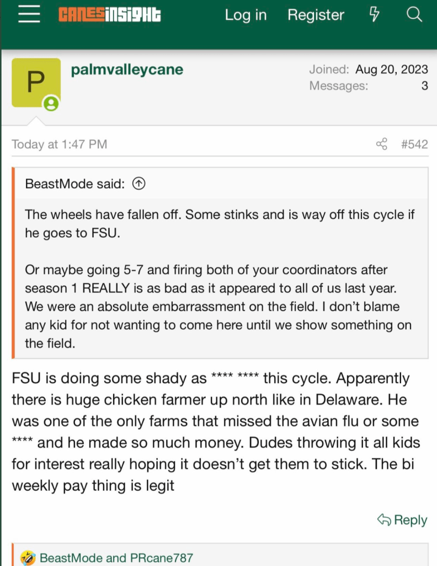Click the Register menu item

pos(316,15)
